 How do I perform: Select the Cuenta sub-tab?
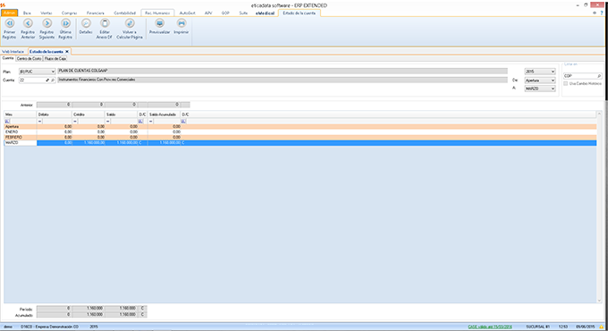8,58
